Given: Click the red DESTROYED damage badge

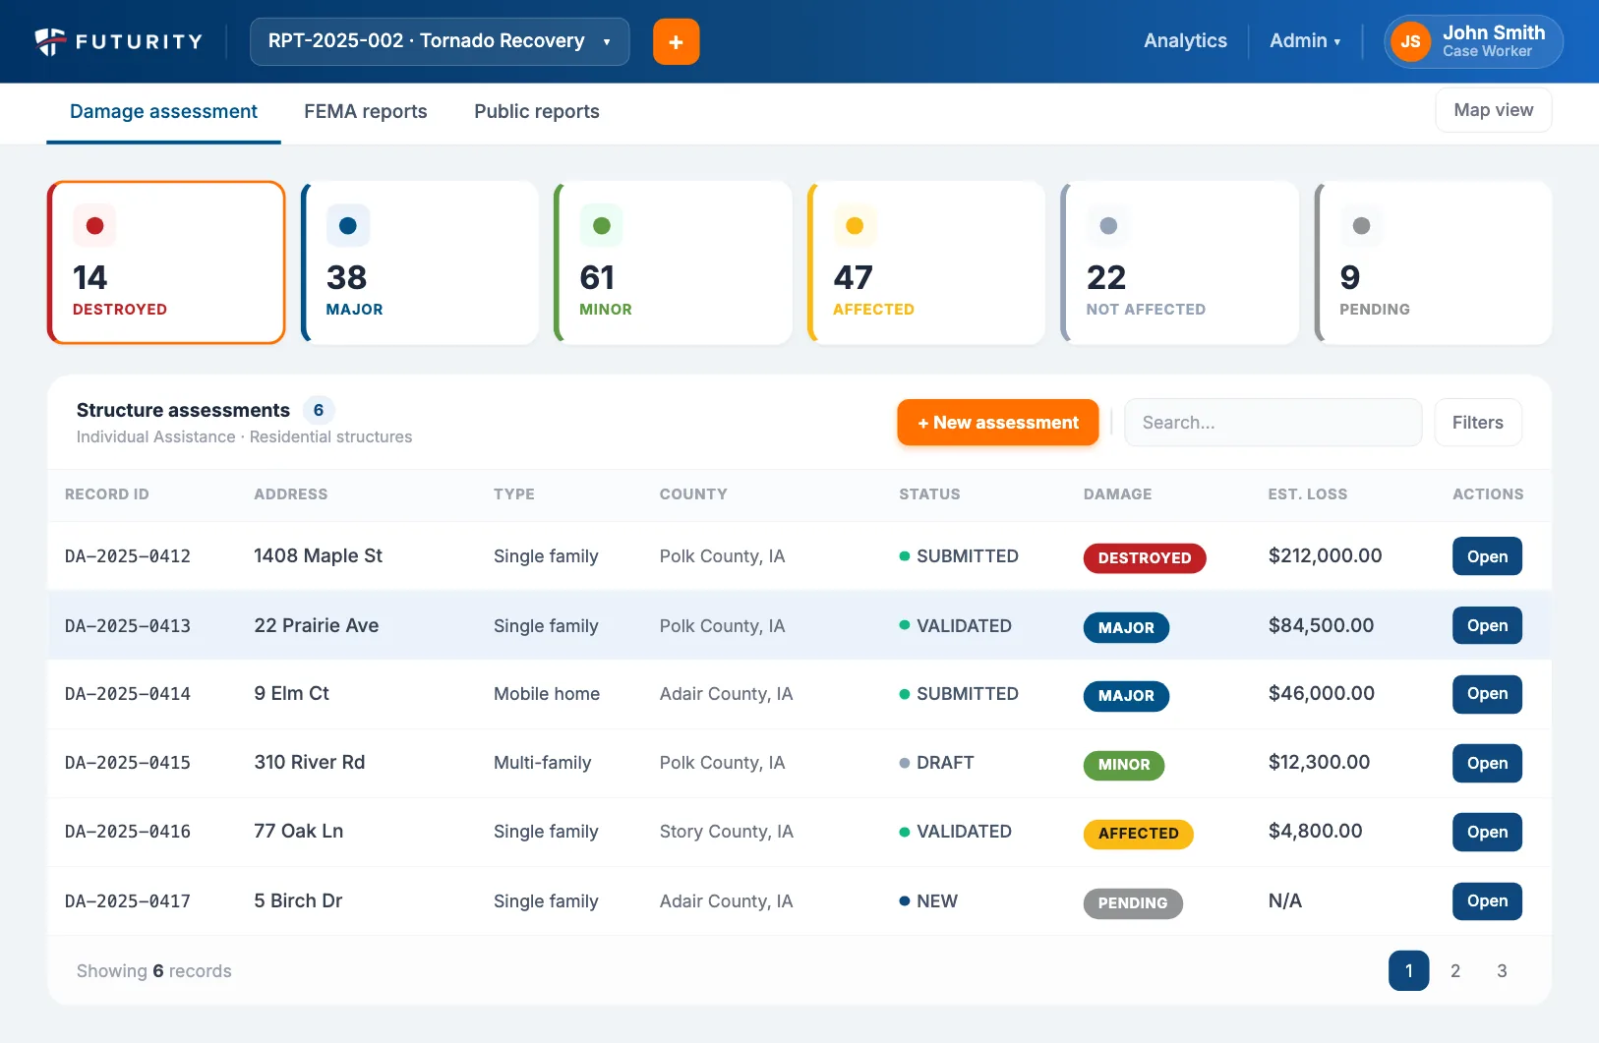Looking at the screenshot, I should coord(1145,558).
